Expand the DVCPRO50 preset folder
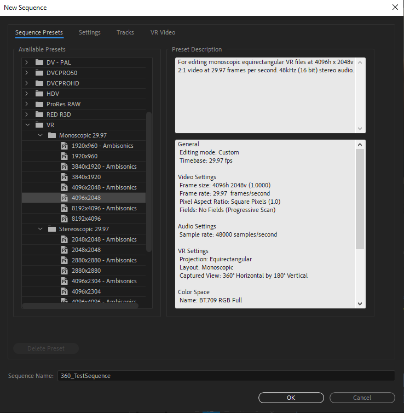The width and height of the screenshot is (404, 413). [27, 73]
